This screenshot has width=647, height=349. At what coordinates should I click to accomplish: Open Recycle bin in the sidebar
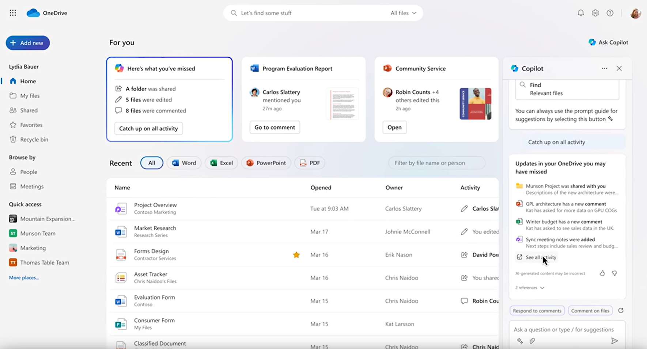click(29, 139)
